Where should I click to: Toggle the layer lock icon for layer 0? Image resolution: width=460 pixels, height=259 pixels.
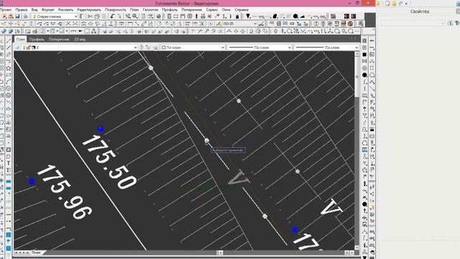point(29,47)
